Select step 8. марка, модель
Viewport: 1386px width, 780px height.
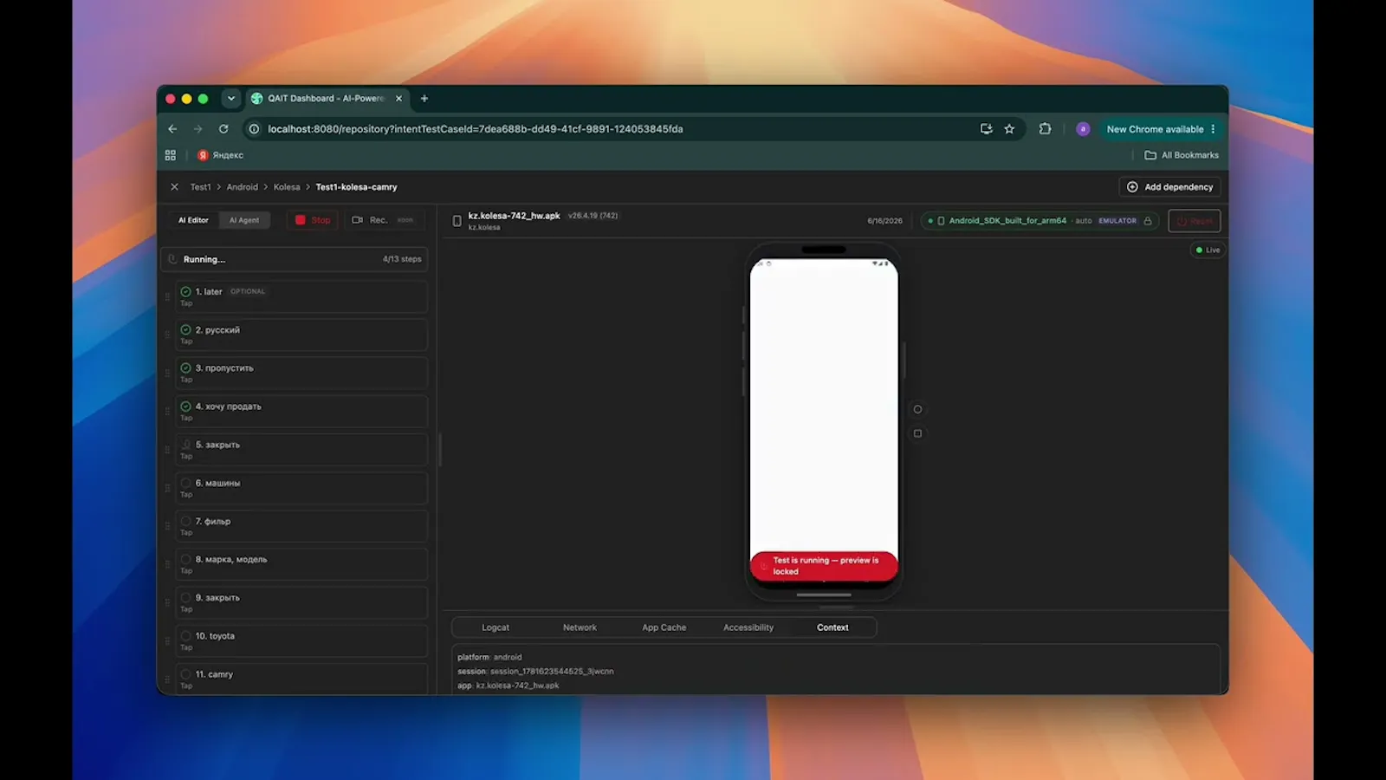pos(301,564)
